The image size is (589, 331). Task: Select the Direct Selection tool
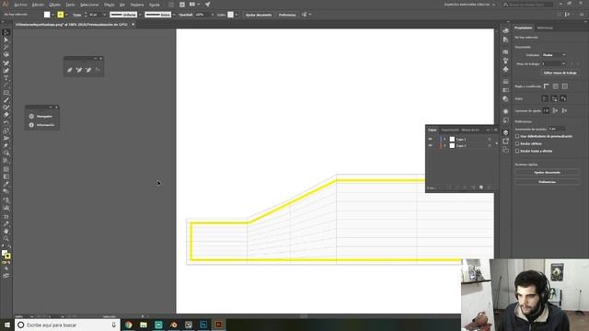6,40
